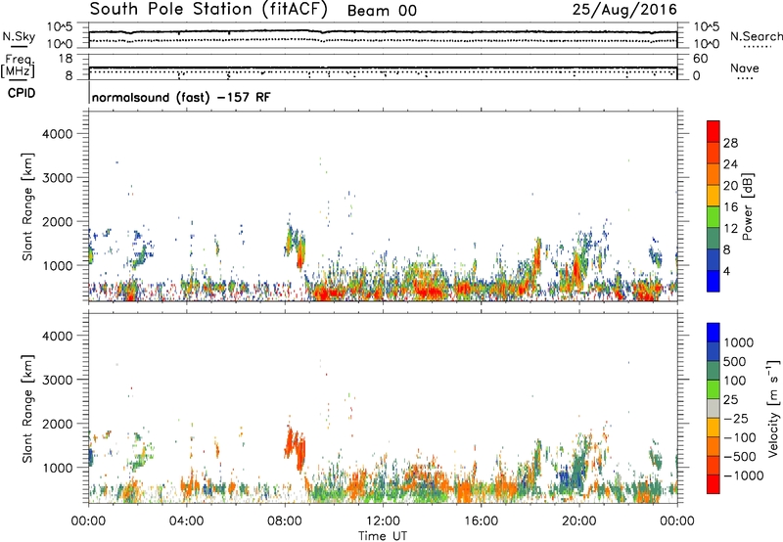Click the red bottom segment of the Velocity colorbar
The image size is (783, 542).
(714, 484)
